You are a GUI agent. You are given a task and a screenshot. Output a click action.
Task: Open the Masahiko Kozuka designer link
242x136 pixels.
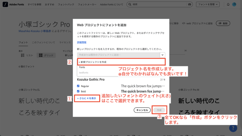pyautogui.click(x=35, y=31)
